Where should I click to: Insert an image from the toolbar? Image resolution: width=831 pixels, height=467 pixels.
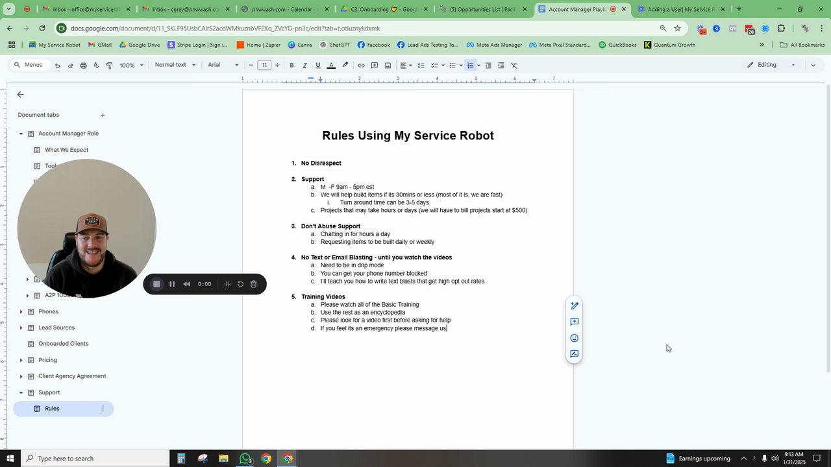pos(388,66)
